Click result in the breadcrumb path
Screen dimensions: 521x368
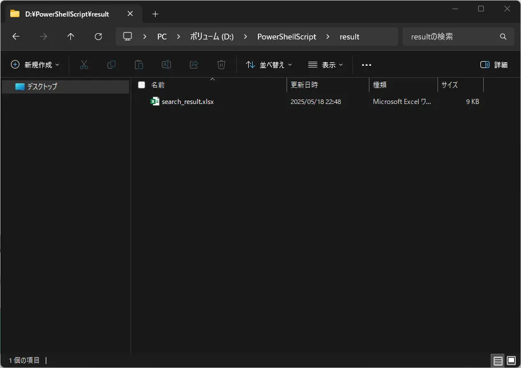pos(349,37)
